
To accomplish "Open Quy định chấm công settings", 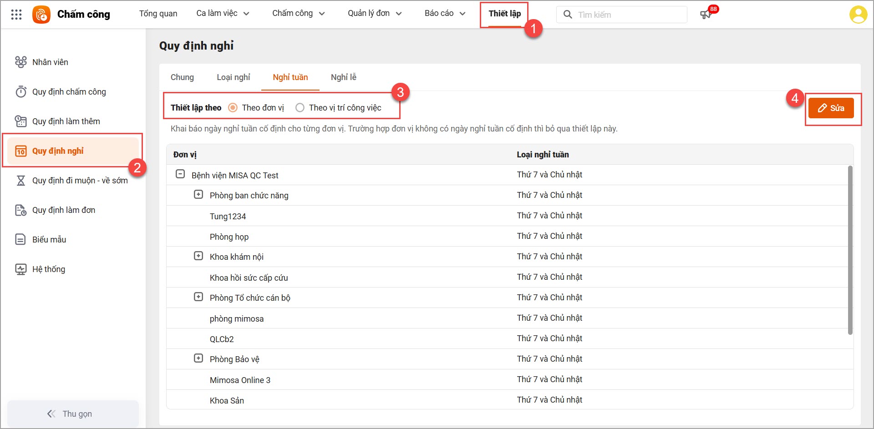I will 69,92.
